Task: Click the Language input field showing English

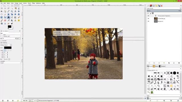Action: (x=10, y=63)
